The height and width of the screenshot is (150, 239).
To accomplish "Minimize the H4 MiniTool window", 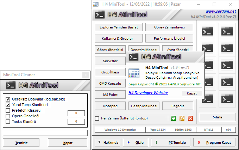I will coord(199,4).
